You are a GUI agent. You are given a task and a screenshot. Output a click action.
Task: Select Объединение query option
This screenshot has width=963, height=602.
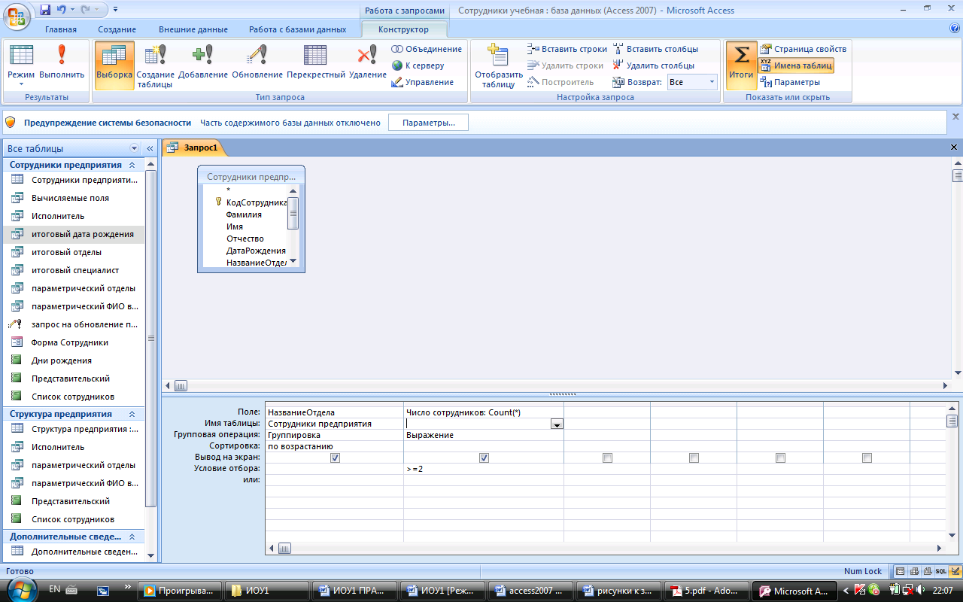pyautogui.click(x=427, y=49)
